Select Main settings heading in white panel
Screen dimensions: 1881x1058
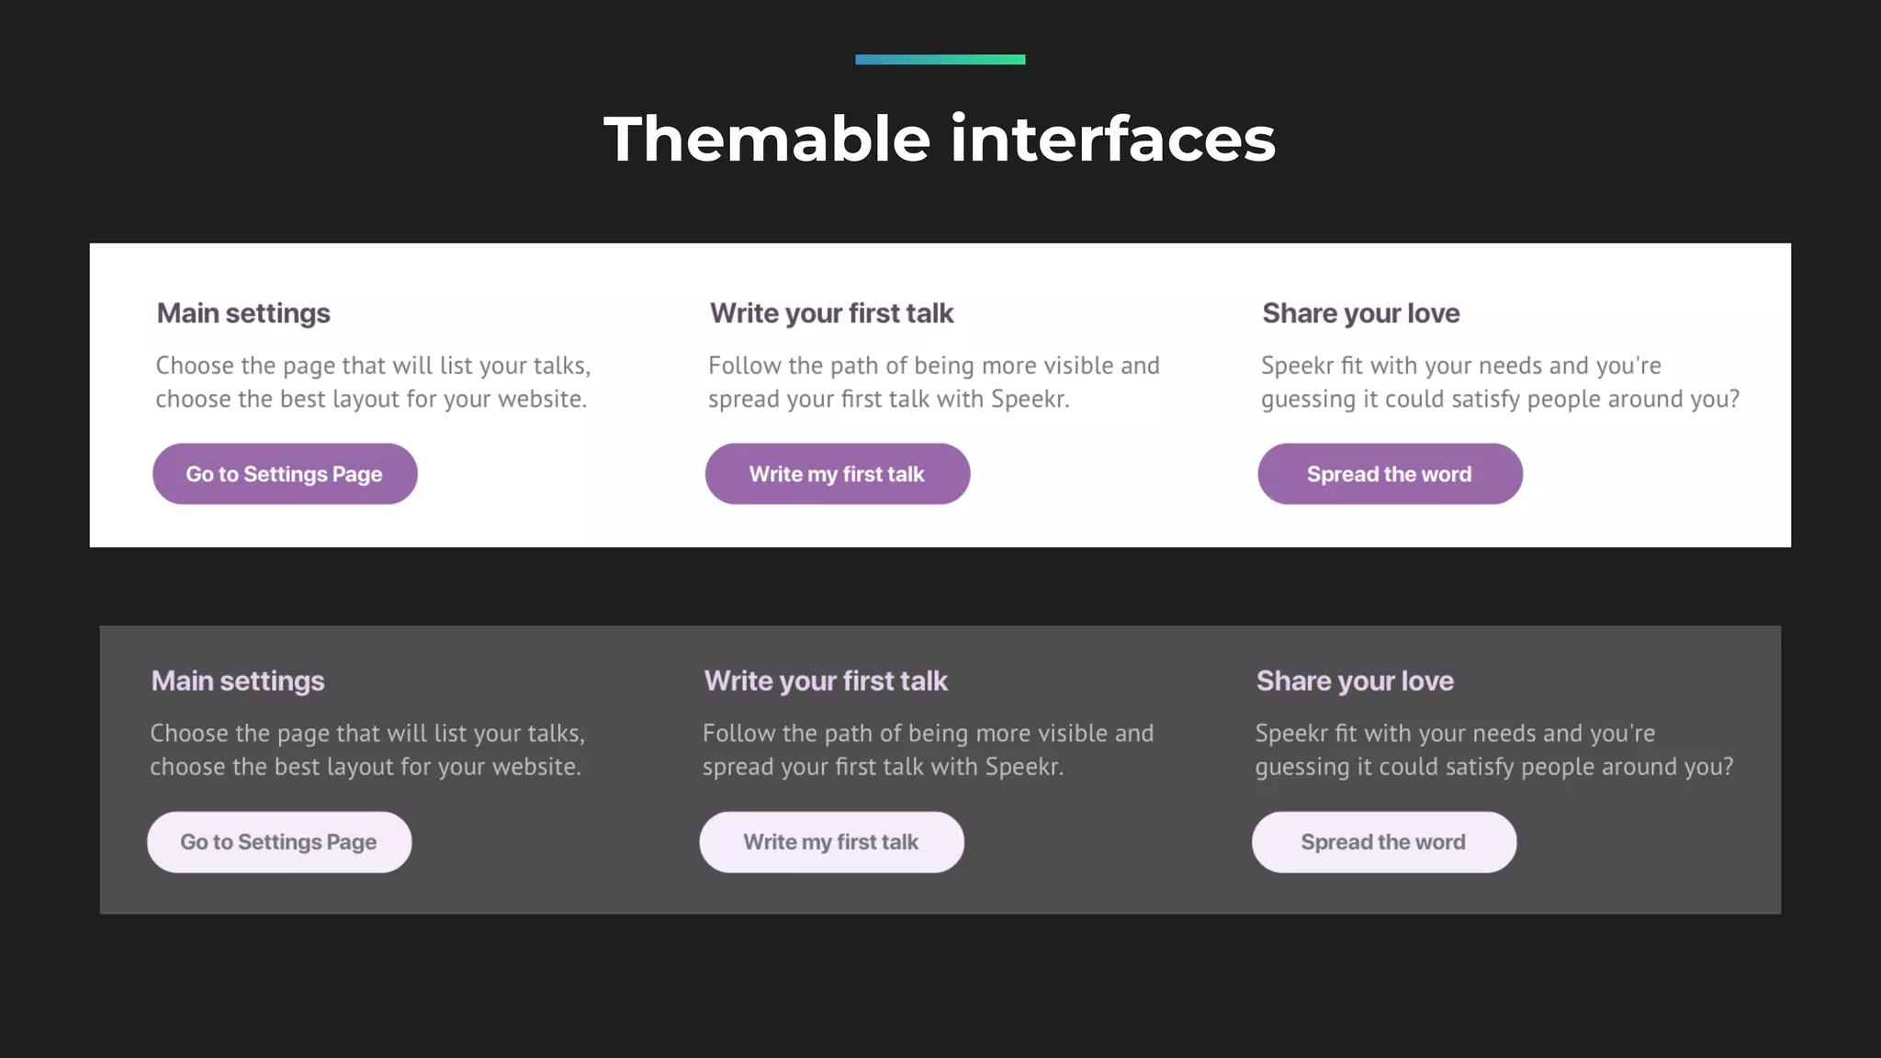(x=243, y=313)
